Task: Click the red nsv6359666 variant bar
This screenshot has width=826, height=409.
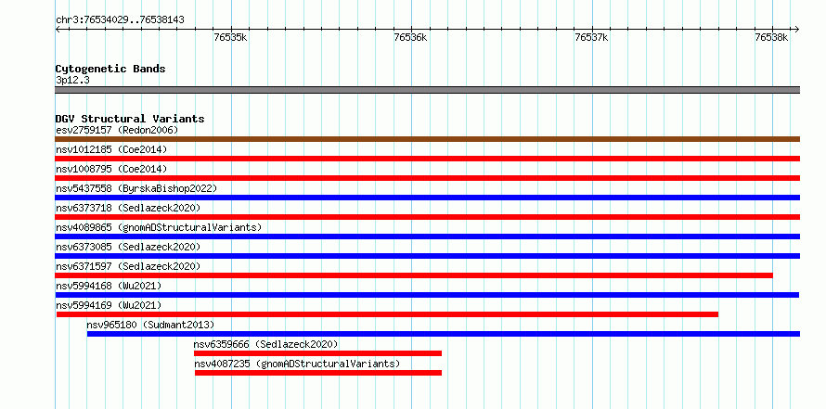Action: pyautogui.click(x=317, y=353)
